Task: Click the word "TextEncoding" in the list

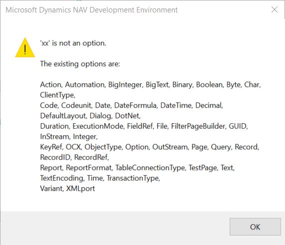Action: [61, 178]
